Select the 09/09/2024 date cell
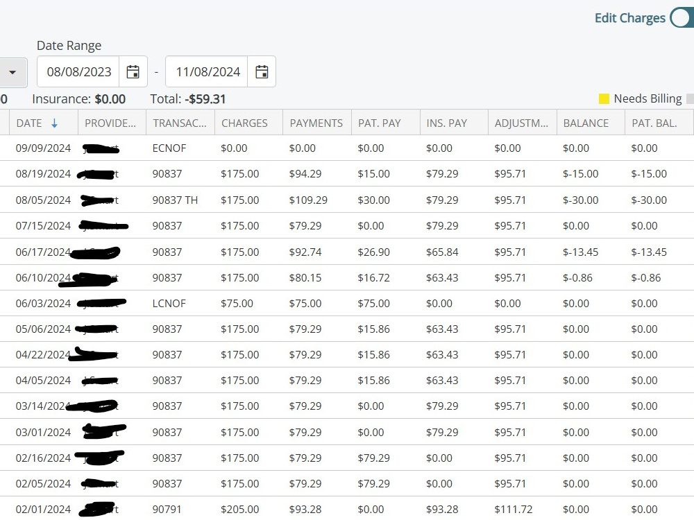Image resolution: width=694 pixels, height=520 pixels. (43, 148)
